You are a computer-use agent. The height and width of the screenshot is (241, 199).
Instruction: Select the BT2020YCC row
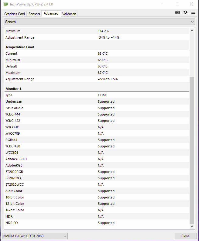(x=97, y=178)
